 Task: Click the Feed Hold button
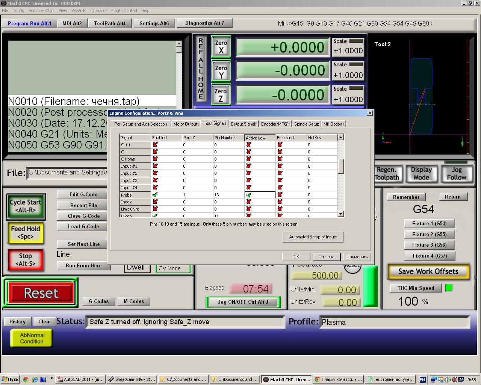click(26, 233)
